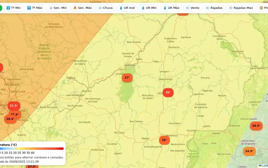Click the 27° marker near Timóteo
Screen dimensions: 268x168
(127, 78)
